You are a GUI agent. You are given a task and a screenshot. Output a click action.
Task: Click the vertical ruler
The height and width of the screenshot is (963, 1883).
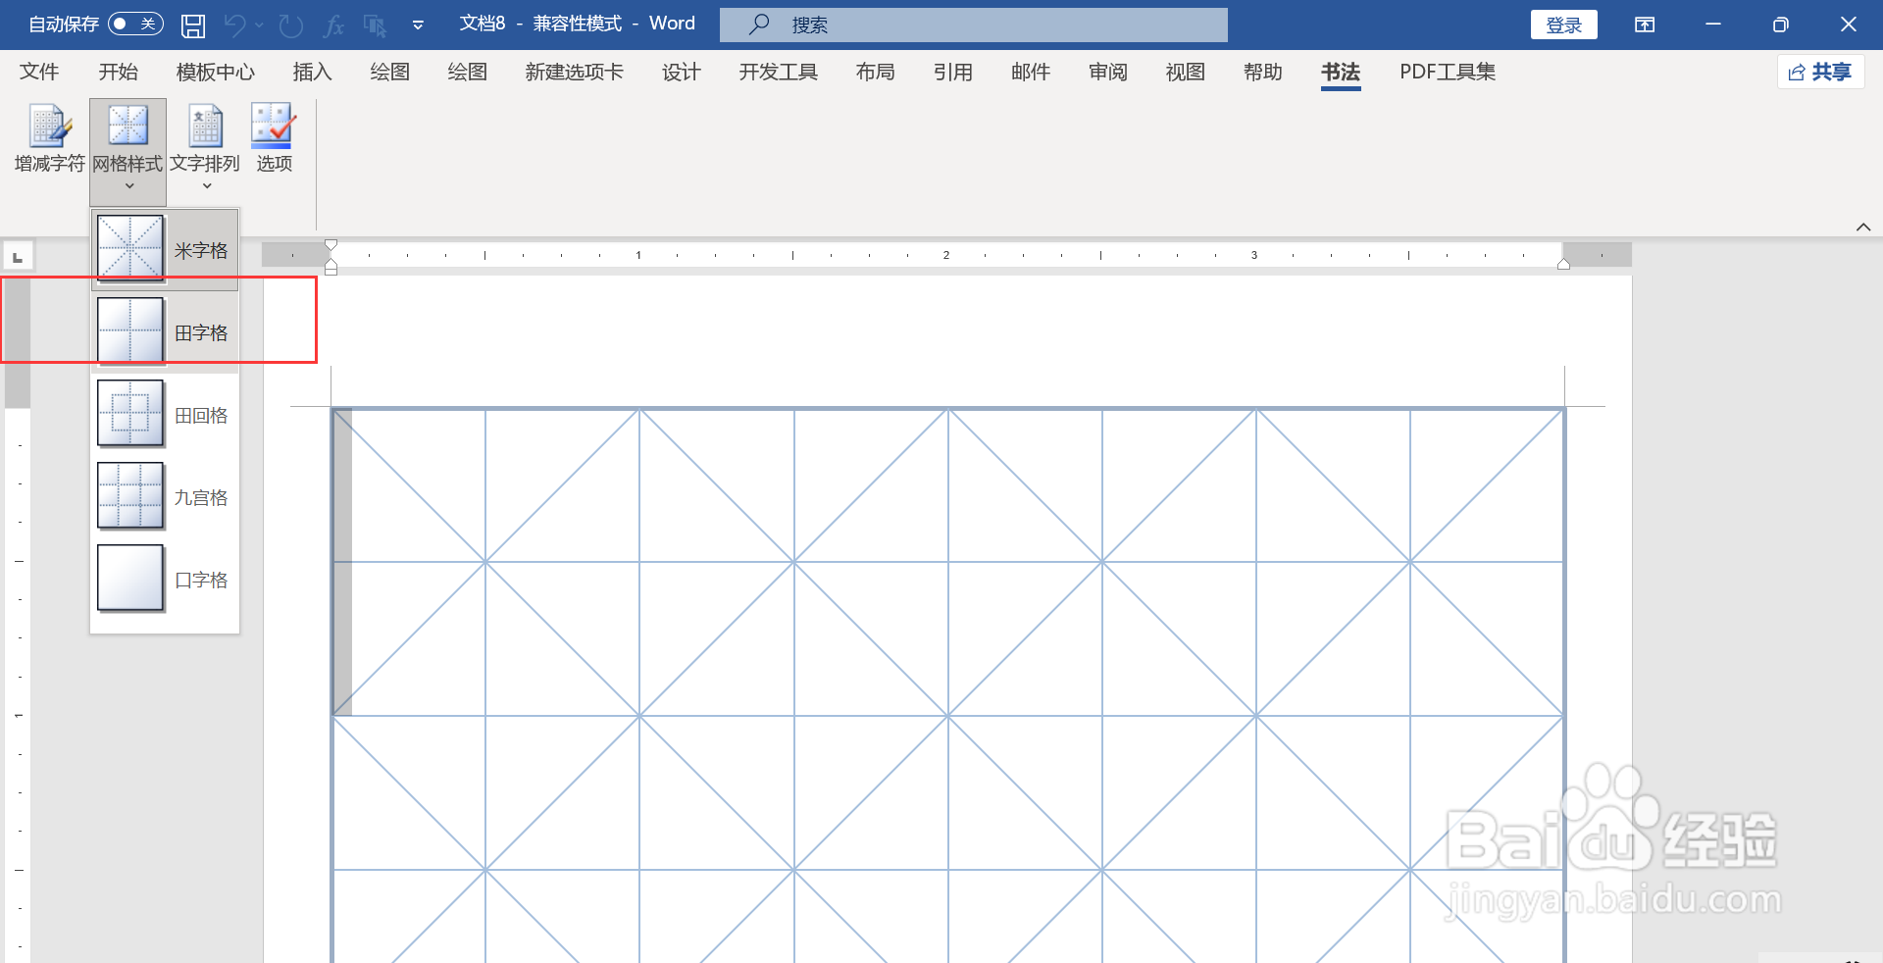18,618
